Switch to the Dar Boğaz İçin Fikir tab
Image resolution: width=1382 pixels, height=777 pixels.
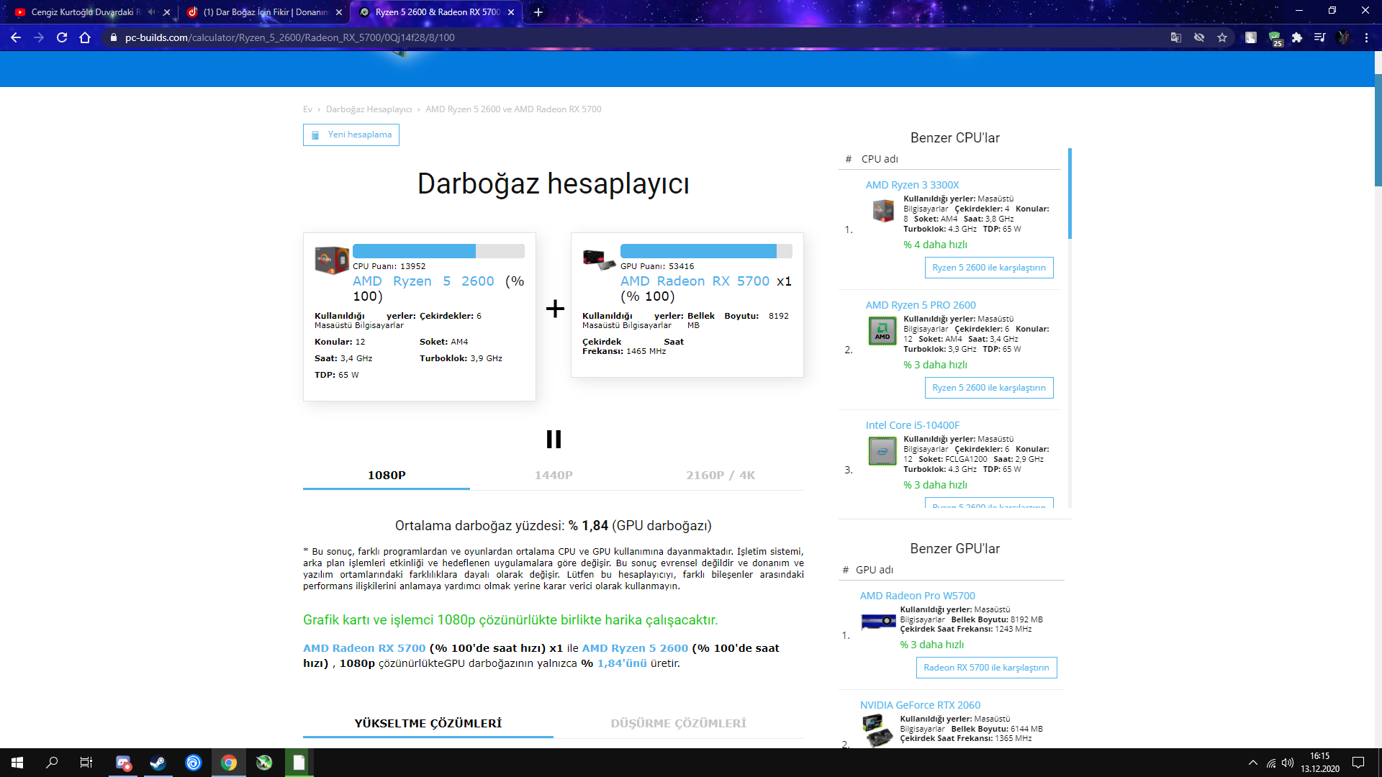click(263, 12)
